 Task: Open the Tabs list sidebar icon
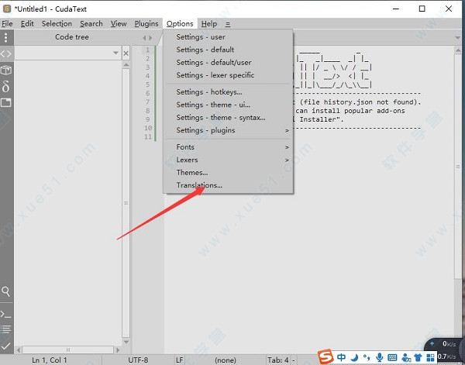click(x=6, y=102)
